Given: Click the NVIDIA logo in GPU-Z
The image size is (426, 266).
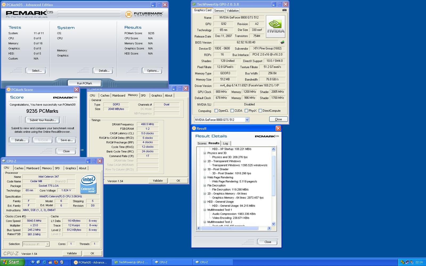Looking at the screenshot, I should pos(276,26).
